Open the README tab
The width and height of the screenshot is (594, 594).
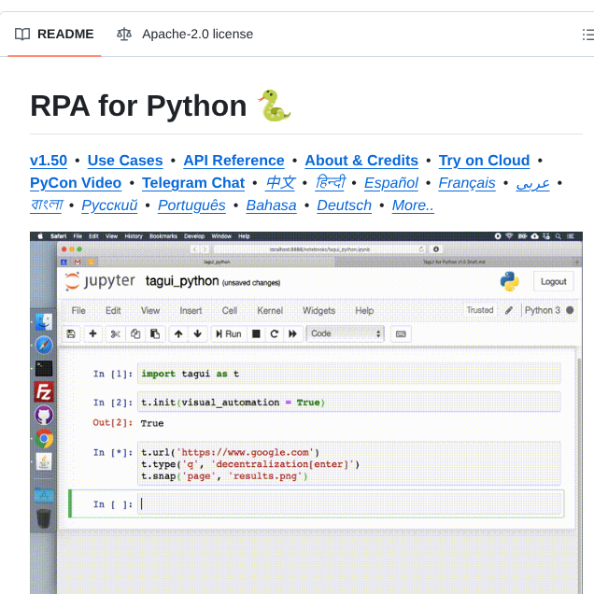pos(54,35)
